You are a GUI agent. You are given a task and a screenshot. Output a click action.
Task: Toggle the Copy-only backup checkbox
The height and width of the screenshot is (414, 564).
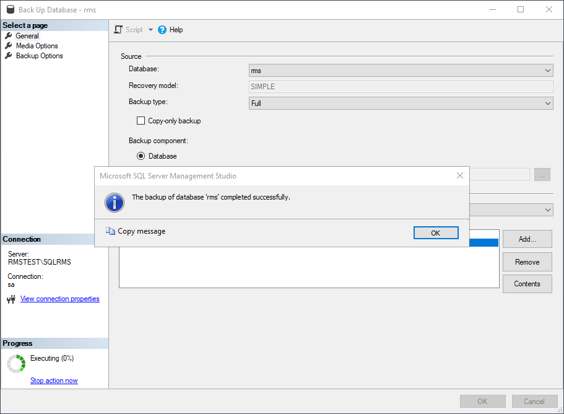(141, 121)
